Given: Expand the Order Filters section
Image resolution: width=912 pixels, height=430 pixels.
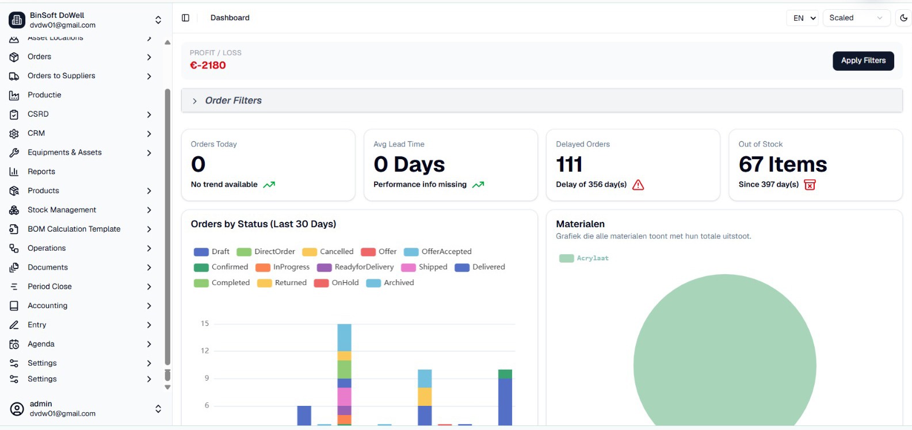Looking at the screenshot, I should pos(542,101).
